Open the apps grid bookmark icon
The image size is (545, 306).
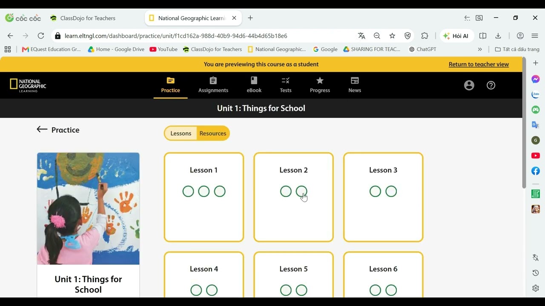[x=8, y=49]
